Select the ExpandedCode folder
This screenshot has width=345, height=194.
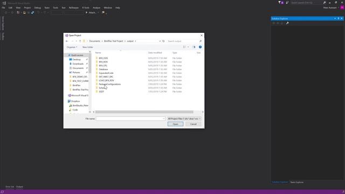pyautogui.click(x=106, y=73)
